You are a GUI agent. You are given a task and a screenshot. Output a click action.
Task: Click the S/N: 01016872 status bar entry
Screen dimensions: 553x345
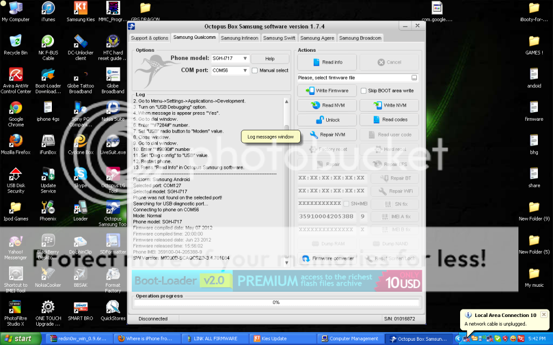tap(399, 319)
